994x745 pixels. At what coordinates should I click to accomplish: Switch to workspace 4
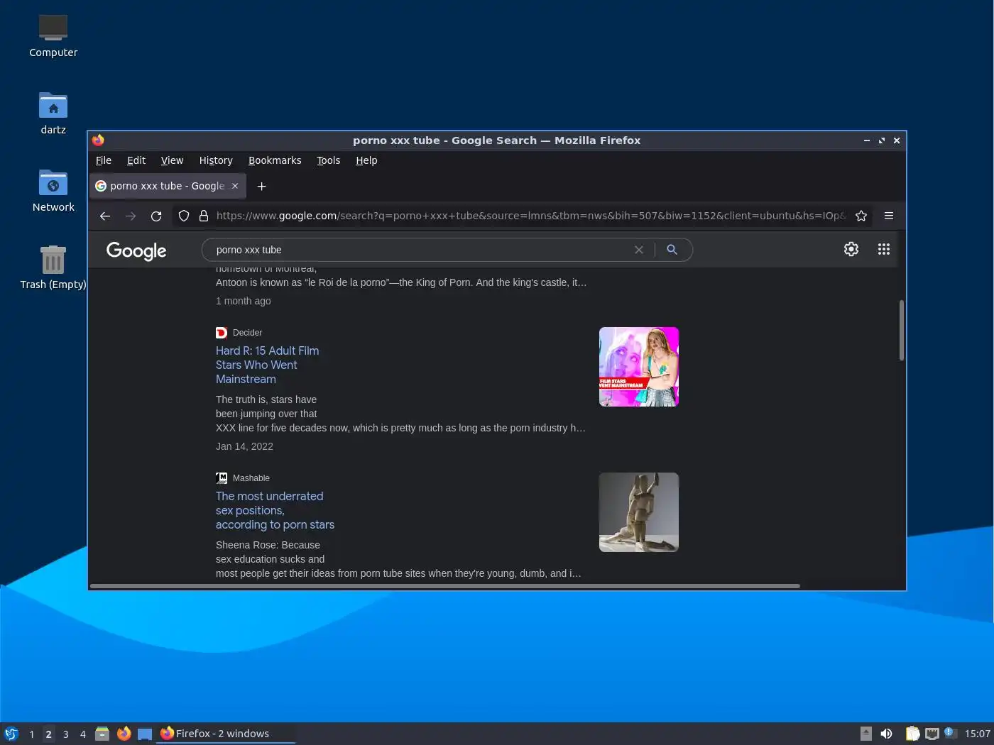coord(83,734)
